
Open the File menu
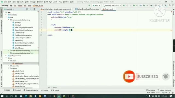pos(5,2)
